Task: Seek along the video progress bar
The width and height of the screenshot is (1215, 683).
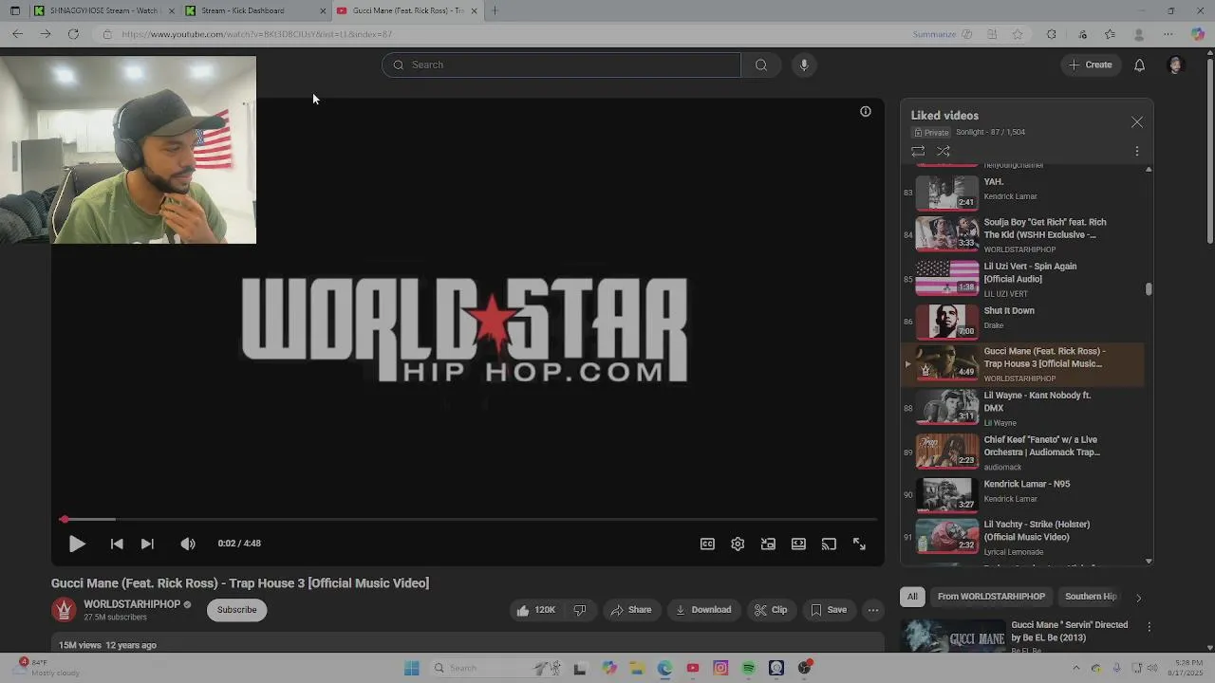Action: (468, 519)
